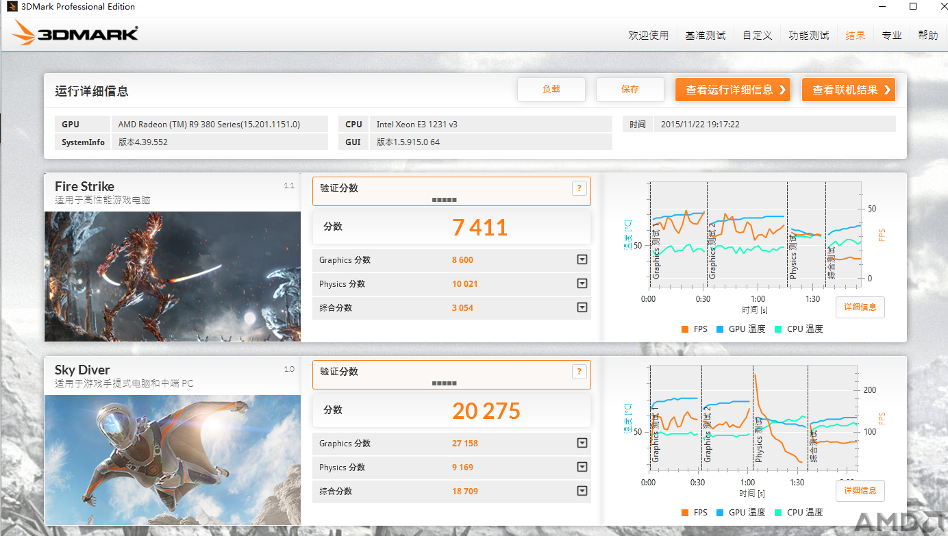The image size is (948, 536).
Task: Click the 负载 button
Action: [x=551, y=90]
